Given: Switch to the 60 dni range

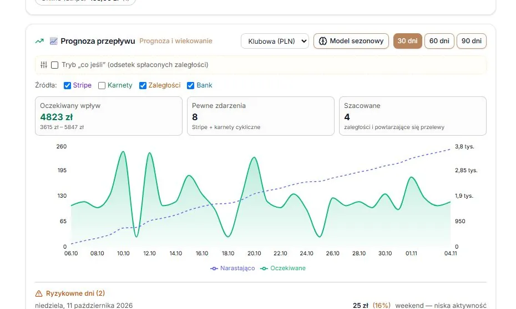Looking at the screenshot, I should [439, 41].
